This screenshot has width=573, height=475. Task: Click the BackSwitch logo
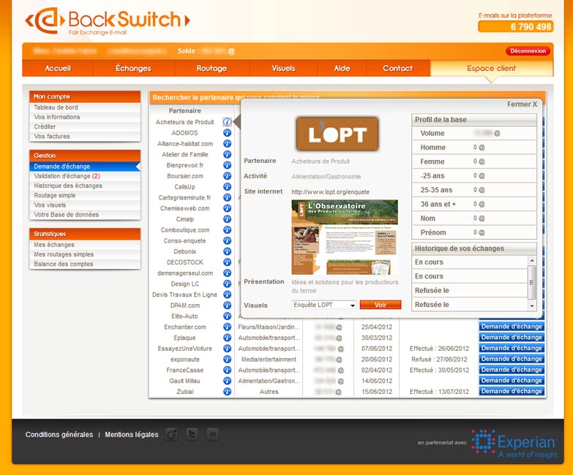click(108, 21)
